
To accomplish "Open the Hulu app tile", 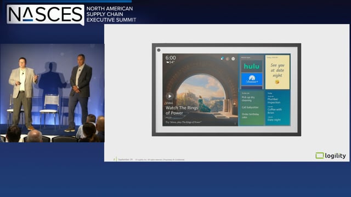I will 252,66.
